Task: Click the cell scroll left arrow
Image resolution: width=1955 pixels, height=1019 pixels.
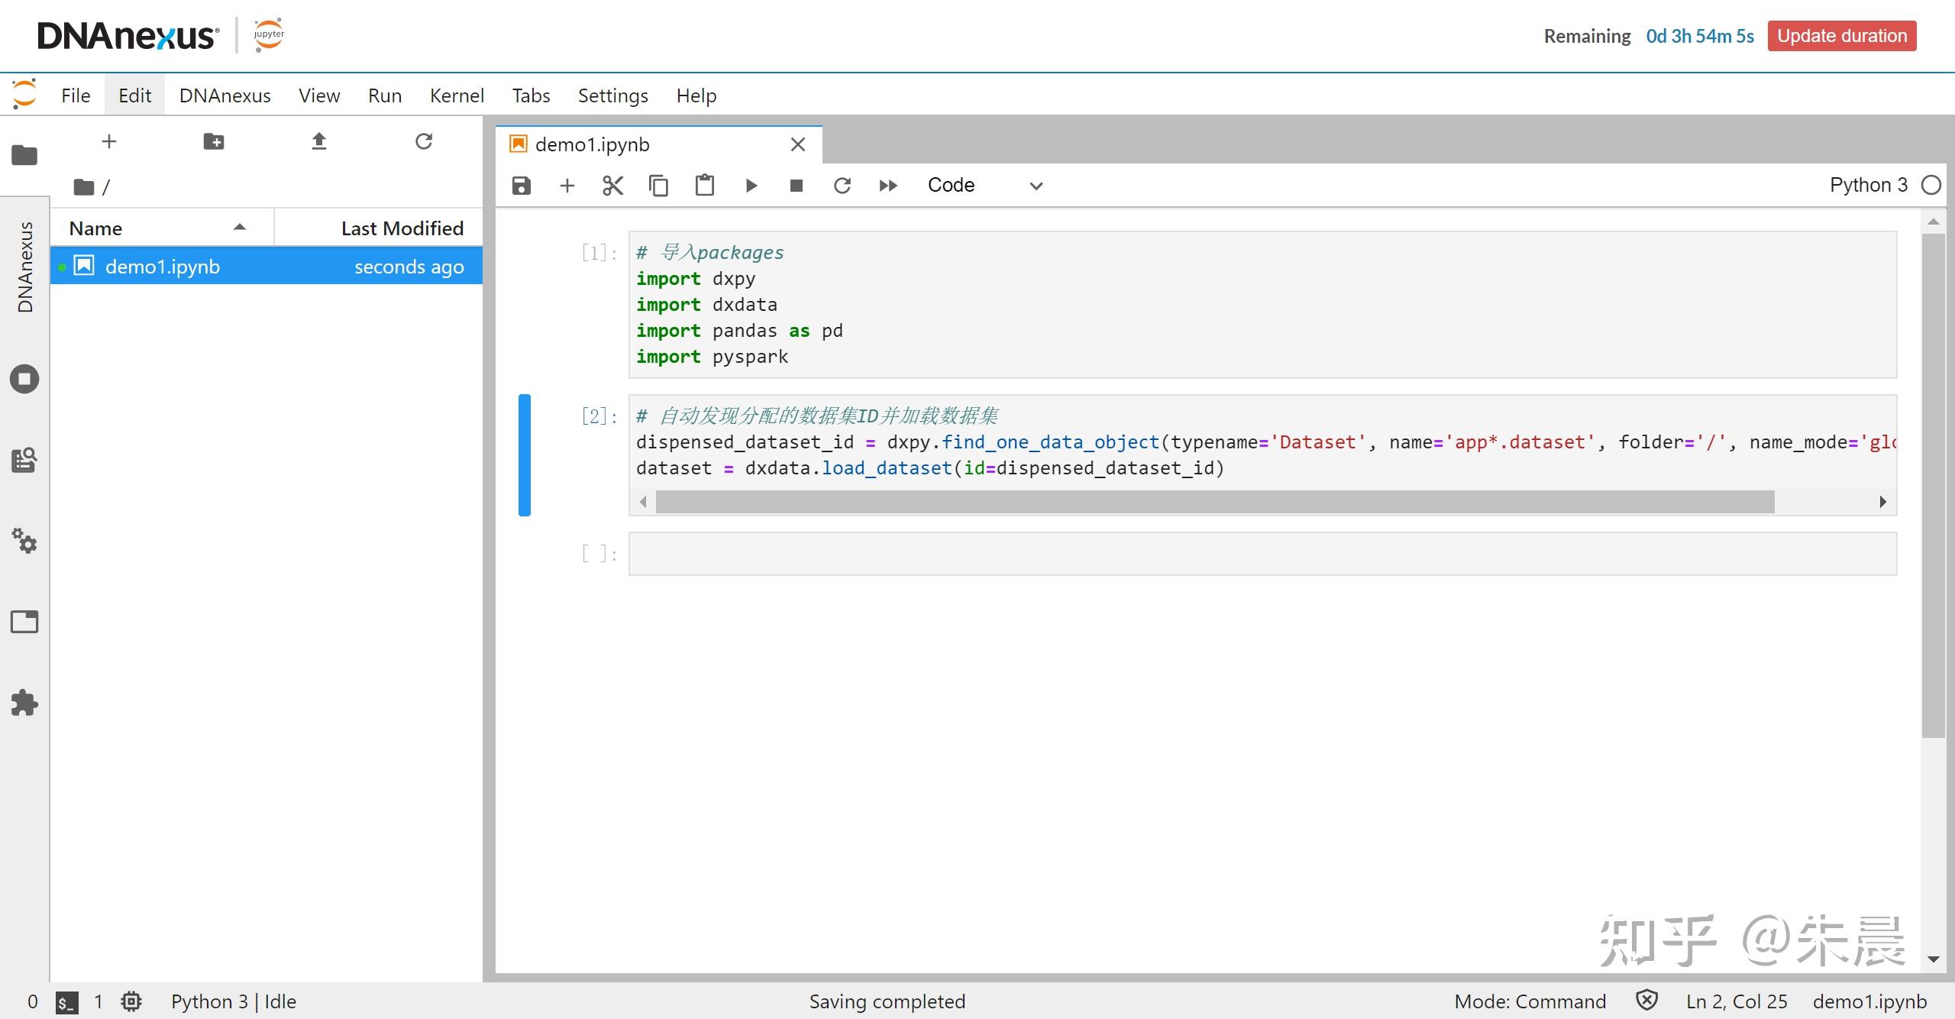Action: [643, 502]
